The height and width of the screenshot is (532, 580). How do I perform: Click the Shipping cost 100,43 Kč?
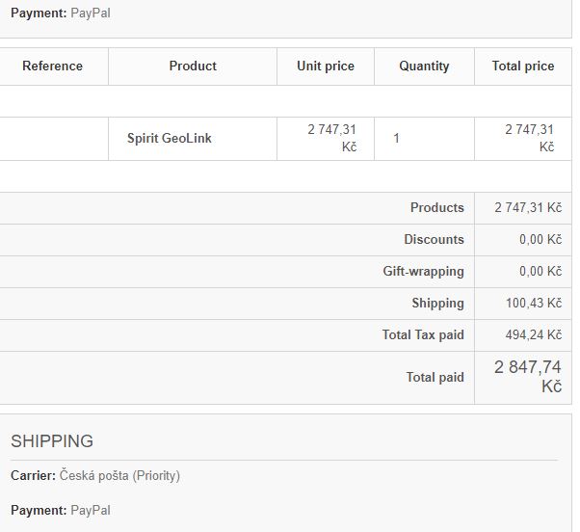(x=534, y=304)
